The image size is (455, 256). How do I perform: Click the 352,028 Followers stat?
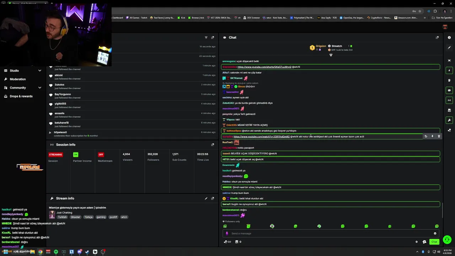(x=153, y=157)
